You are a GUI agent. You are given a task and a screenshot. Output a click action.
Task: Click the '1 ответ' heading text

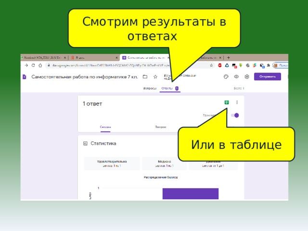[92, 104]
